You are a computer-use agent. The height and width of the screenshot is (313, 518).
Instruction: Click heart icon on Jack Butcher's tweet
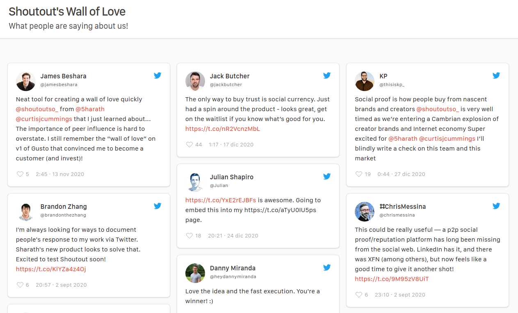[x=189, y=144]
